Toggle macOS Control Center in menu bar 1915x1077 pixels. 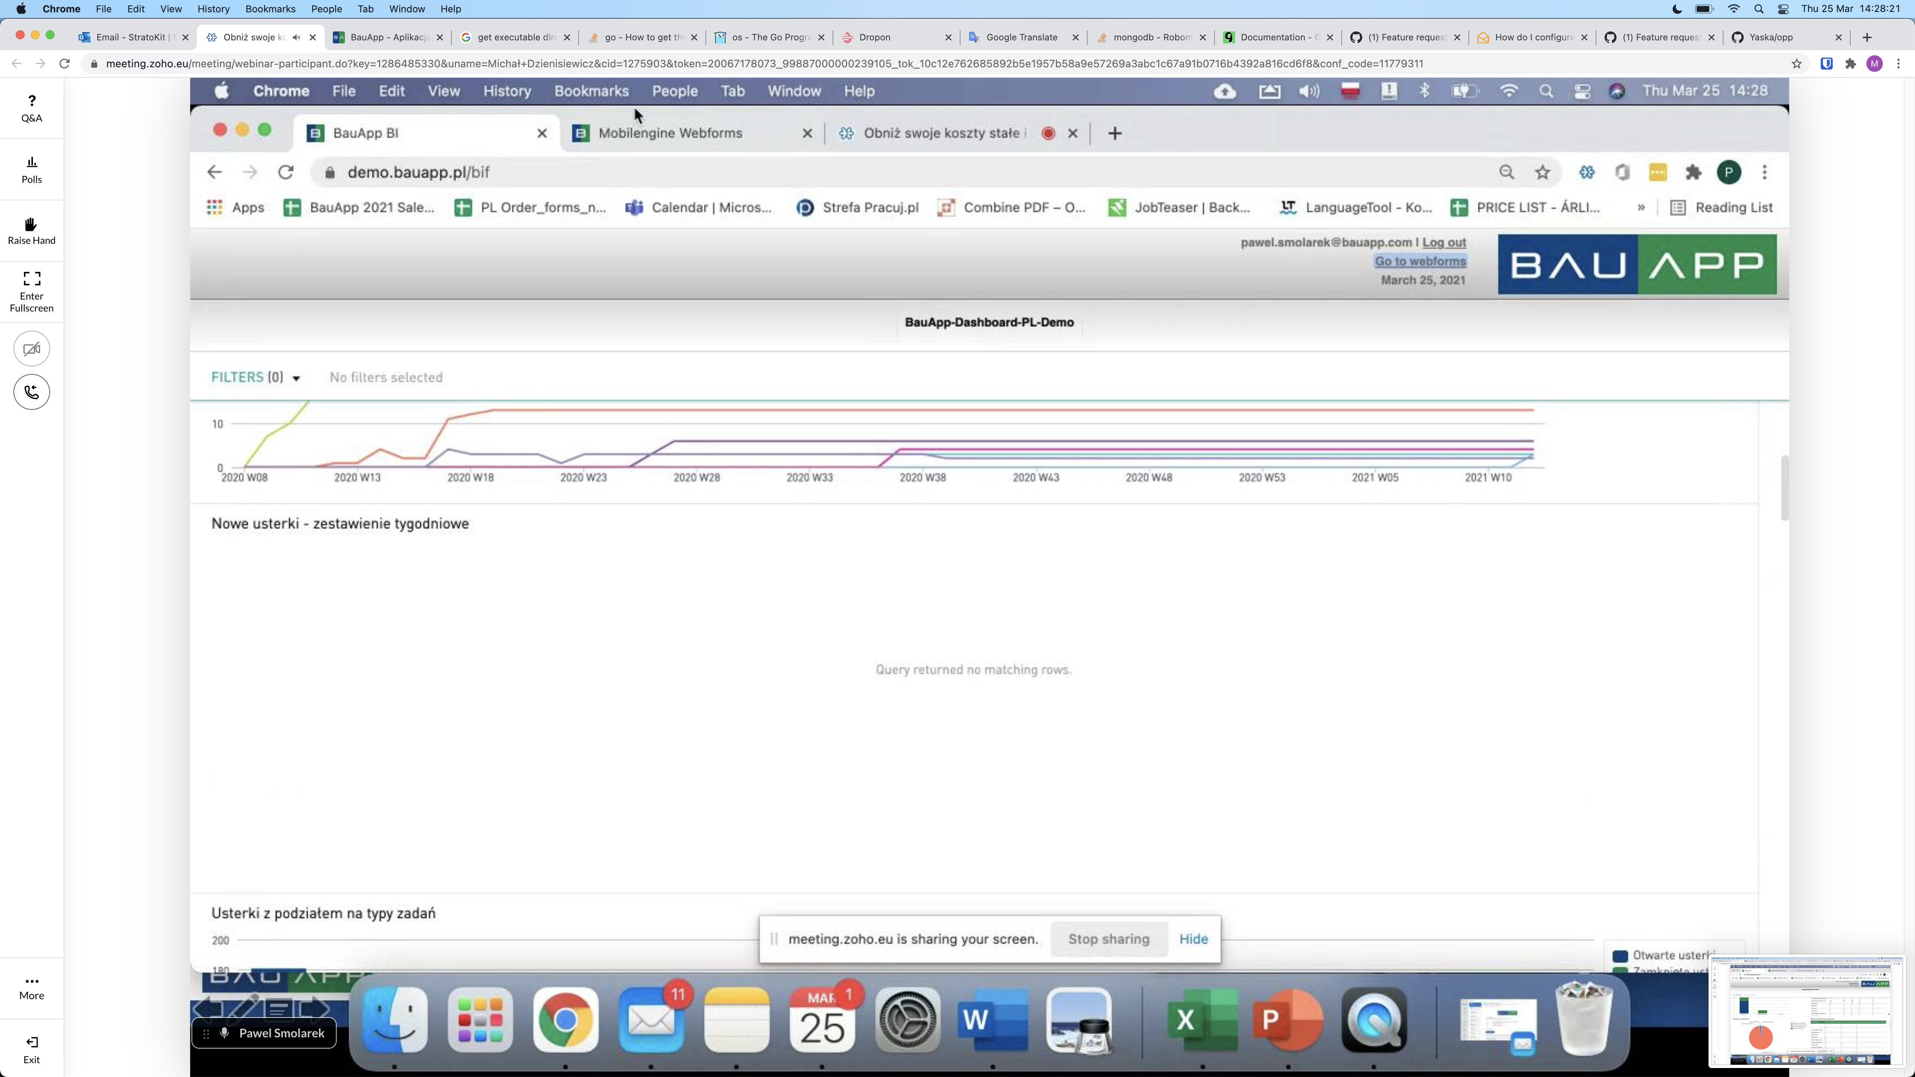point(1783,9)
